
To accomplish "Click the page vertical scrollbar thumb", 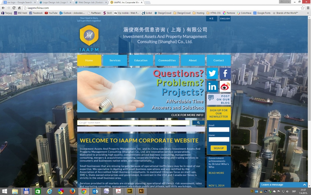I will (x=309, y=70).
